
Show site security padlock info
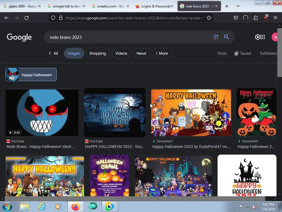pos(61,18)
